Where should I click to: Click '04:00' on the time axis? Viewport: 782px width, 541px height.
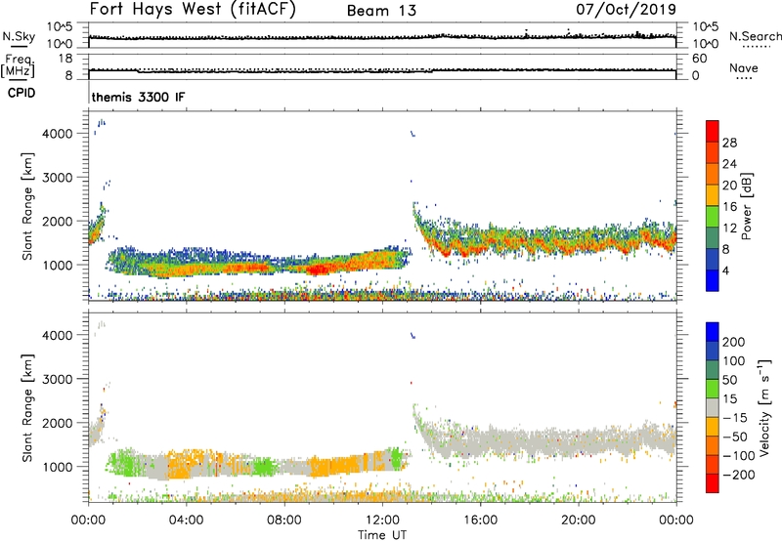(x=186, y=520)
